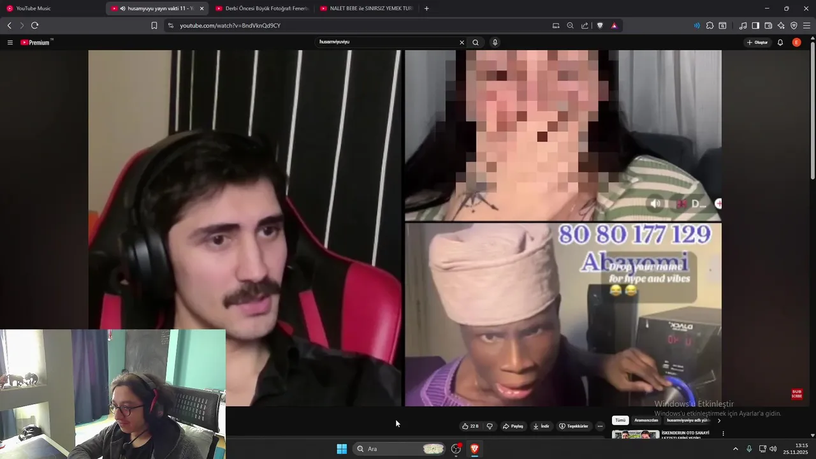
Task: Open the site information icon in the address bar
Action: click(x=170, y=25)
